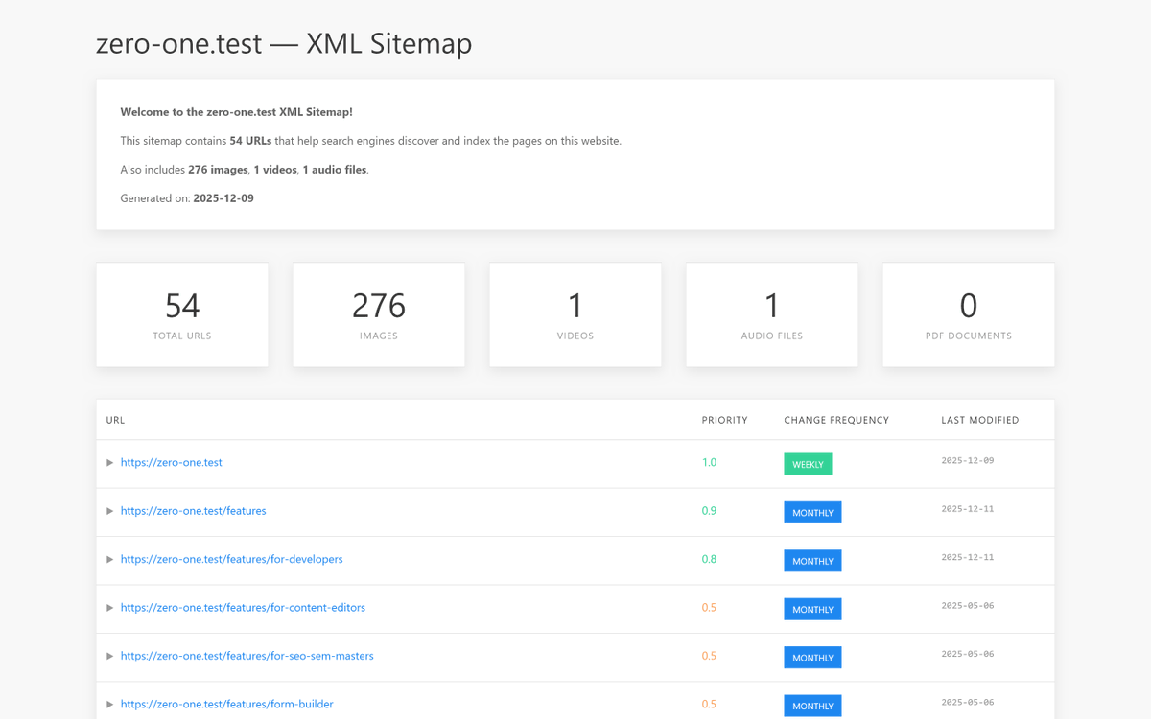Image resolution: width=1151 pixels, height=719 pixels.
Task: Expand the https://zero-one.test row triangle
Action: pyautogui.click(x=110, y=463)
